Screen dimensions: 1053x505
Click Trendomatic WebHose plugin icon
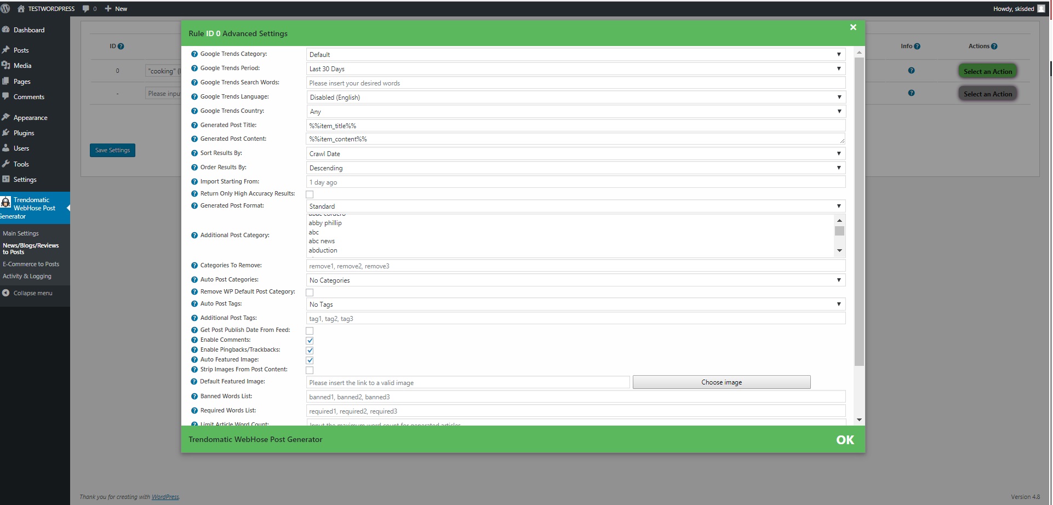coord(6,203)
